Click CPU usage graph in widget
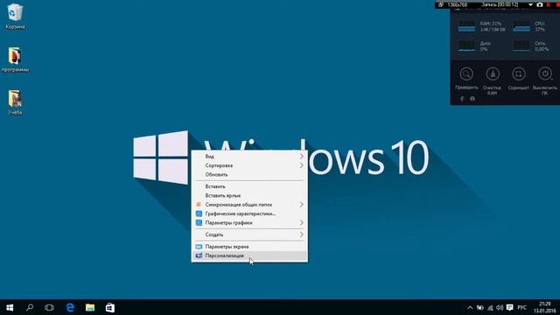The height and width of the screenshot is (315, 560). click(x=521, y=26)
